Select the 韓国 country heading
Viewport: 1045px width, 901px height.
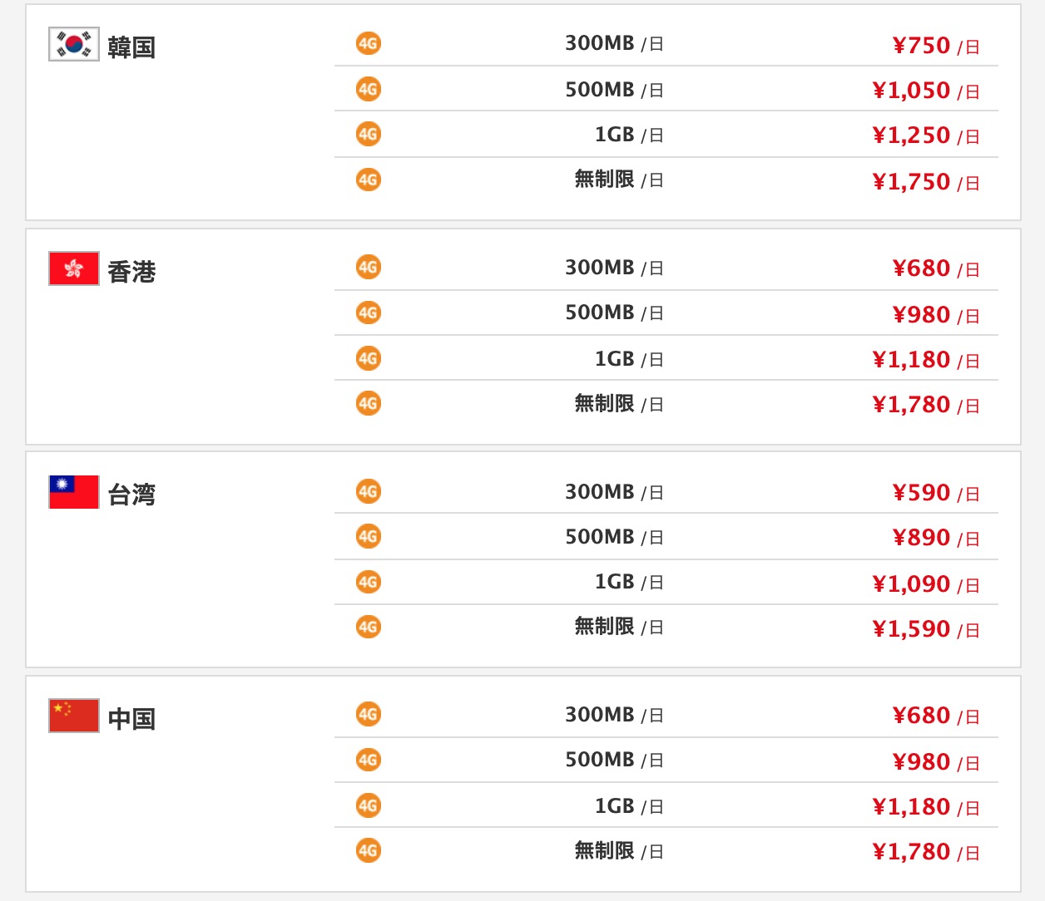pyautogui.click(x=131, y=47)
